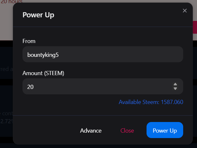Click the Available Steem: 1587.060 link
The image size is (197, 148).
click(x=151, y=102)
